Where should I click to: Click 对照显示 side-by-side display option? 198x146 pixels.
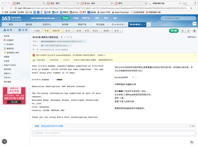coord(66,60)
